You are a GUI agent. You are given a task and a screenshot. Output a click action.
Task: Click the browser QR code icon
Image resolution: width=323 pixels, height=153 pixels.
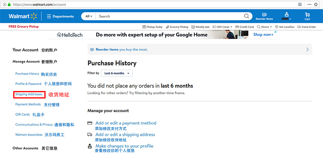[x=300, y=4]
